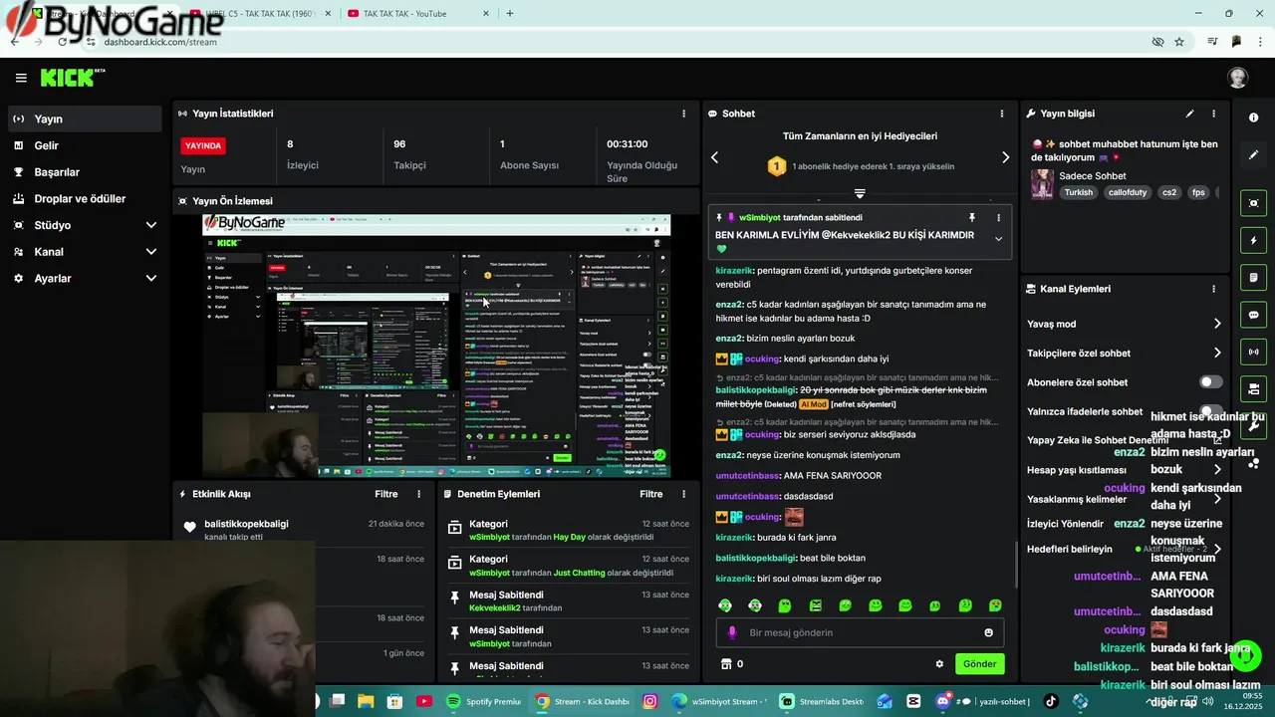This screenshot has height=717, width=1275.
Task: Open a new browser tab with plus
Action: click(x=510, y=14)
